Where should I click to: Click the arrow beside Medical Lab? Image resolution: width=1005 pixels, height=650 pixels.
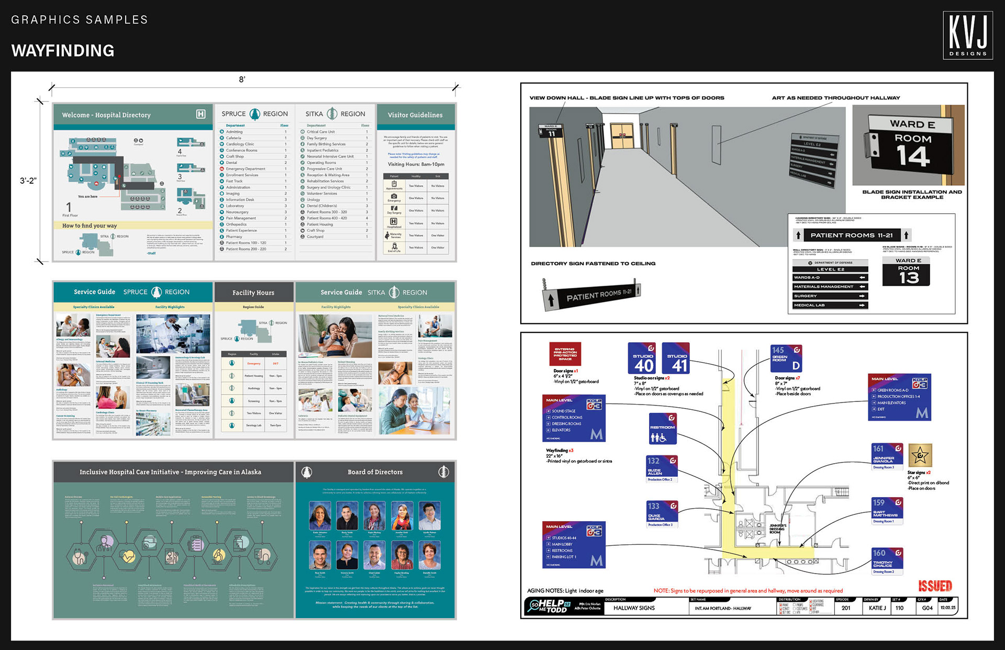tap(862, 305)
